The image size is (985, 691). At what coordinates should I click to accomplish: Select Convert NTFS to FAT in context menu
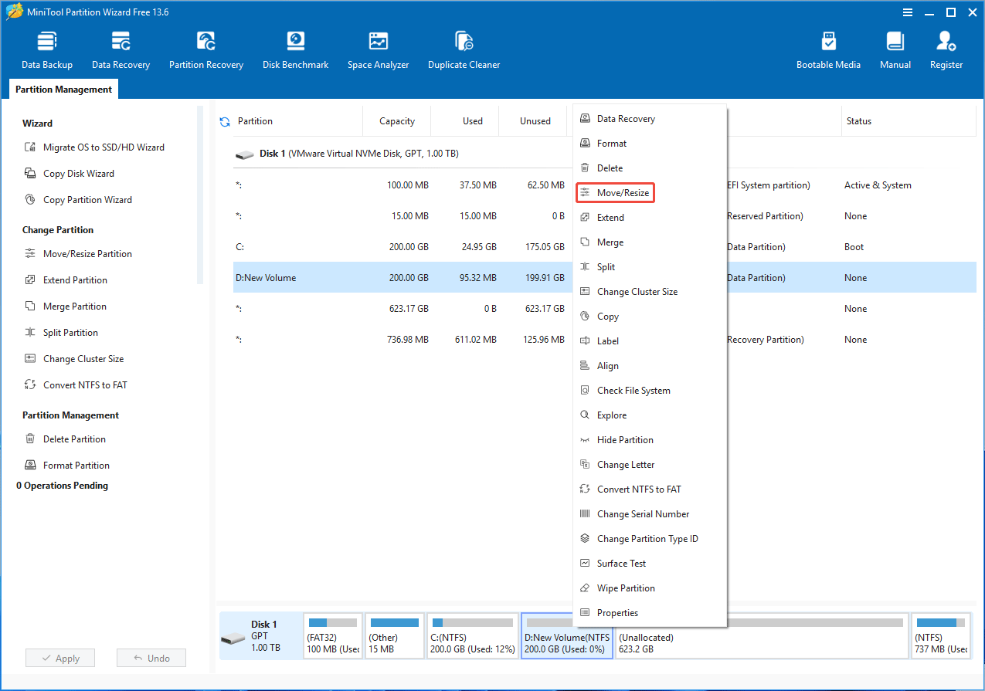coord(649,489)
